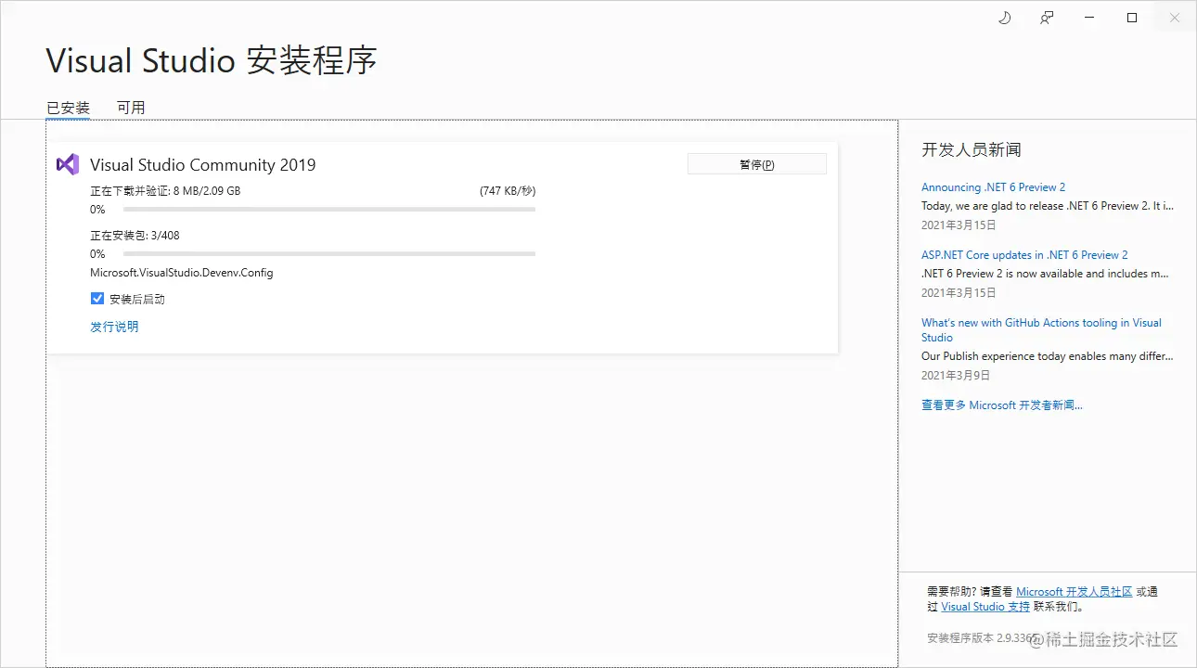Click the Visual Studio 安装程序 heading
1197x668 pixels.
[212, 61]
